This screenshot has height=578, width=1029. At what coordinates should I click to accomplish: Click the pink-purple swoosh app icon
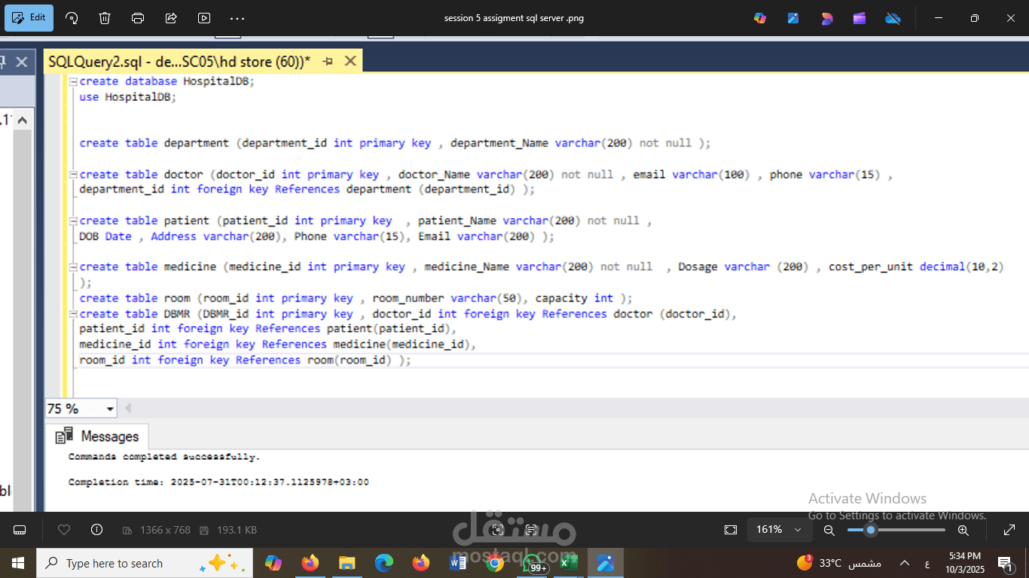coord(826,18)
